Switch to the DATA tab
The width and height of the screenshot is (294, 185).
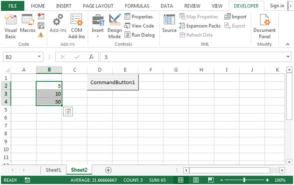[167, 6]
